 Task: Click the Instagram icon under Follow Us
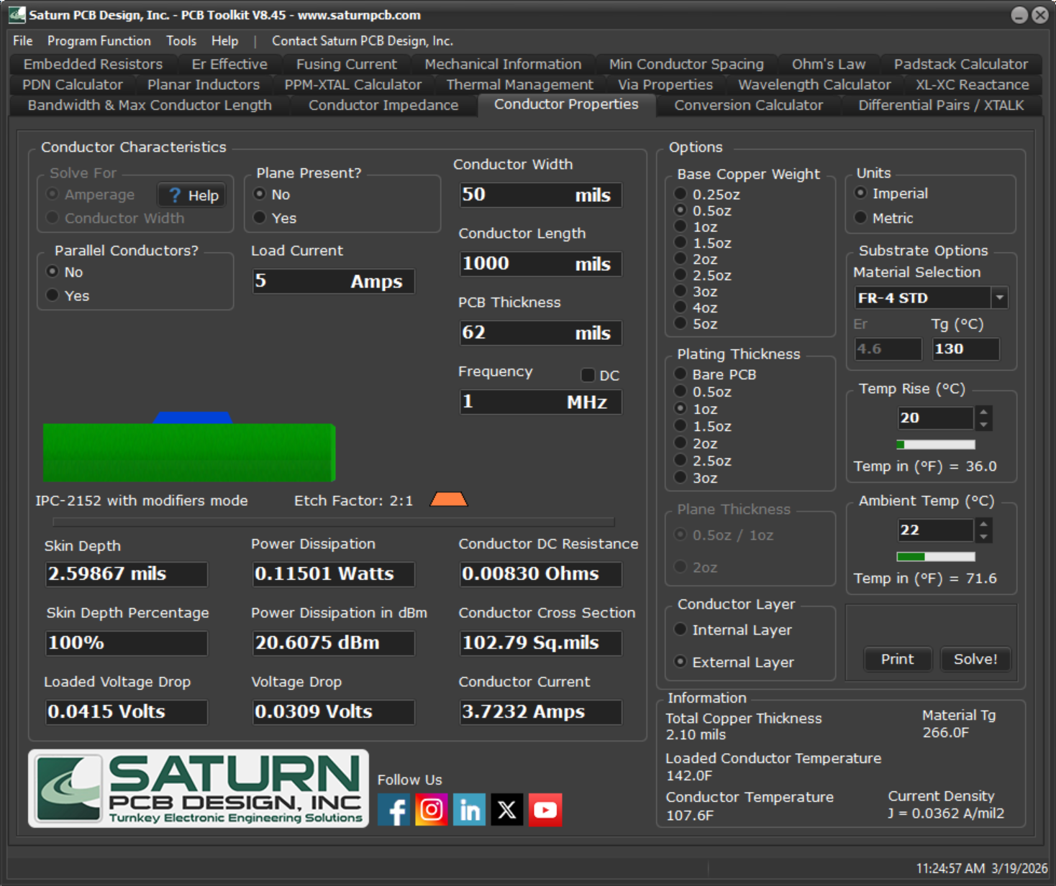tap(432, 810)
